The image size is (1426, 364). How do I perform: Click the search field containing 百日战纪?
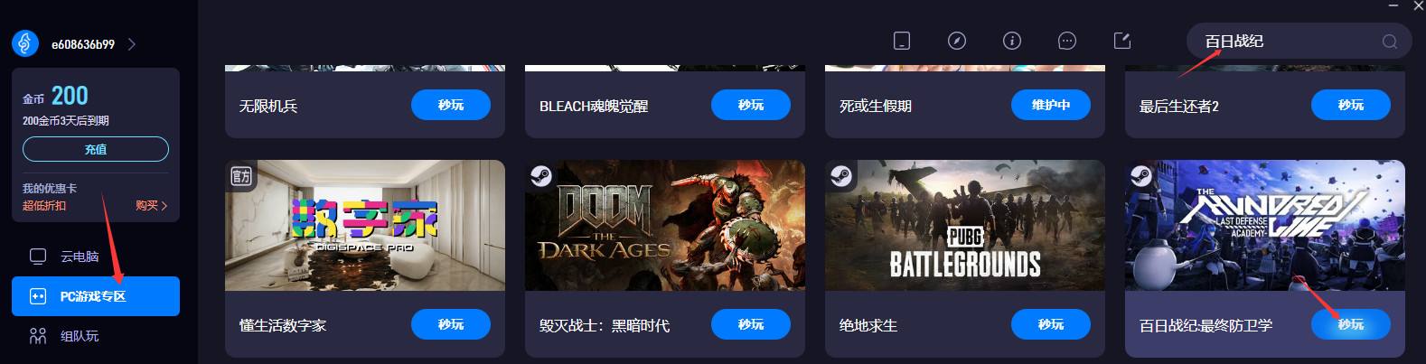(1299, 42)
